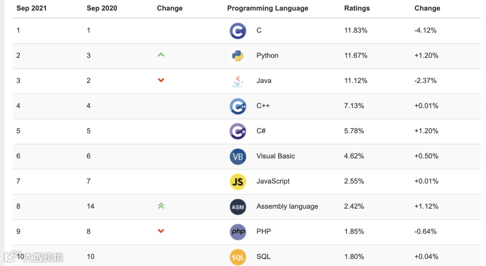Click the Programming Language column header
The width and height of the screenshot is (486, 266).
pos(268,8)
